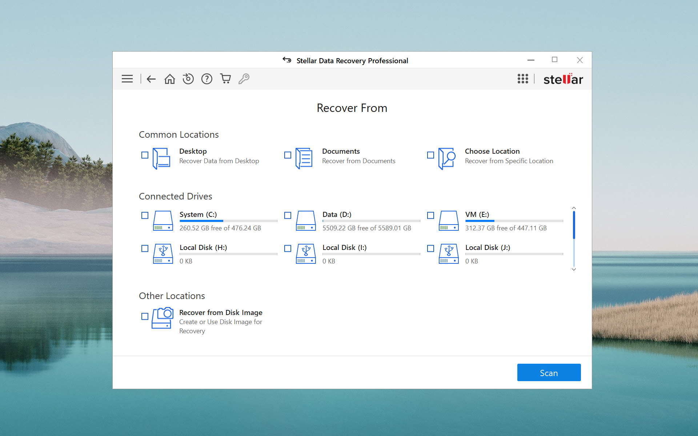Open the Help question mark icon
The width and height of the screenshot is (698, 436).
207,79
